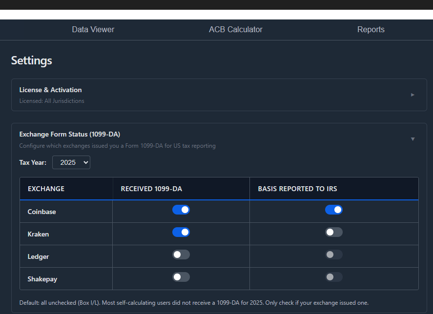
Task: Enable Ledger Basis Reported to IRS switch
Action: pos(334,255)
